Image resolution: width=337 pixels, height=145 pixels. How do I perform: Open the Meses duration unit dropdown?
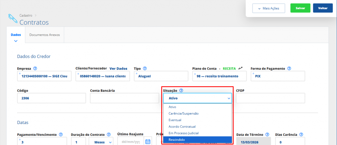coord(101,142)
